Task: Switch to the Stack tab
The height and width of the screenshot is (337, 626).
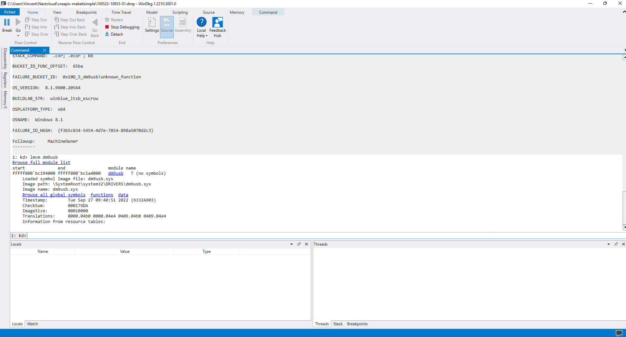Action: pos(338,324)
